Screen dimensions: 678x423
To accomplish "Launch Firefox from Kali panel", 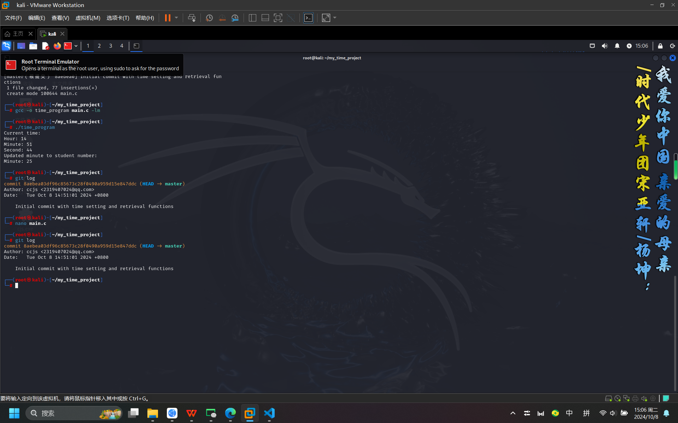I will pos(57,46).
